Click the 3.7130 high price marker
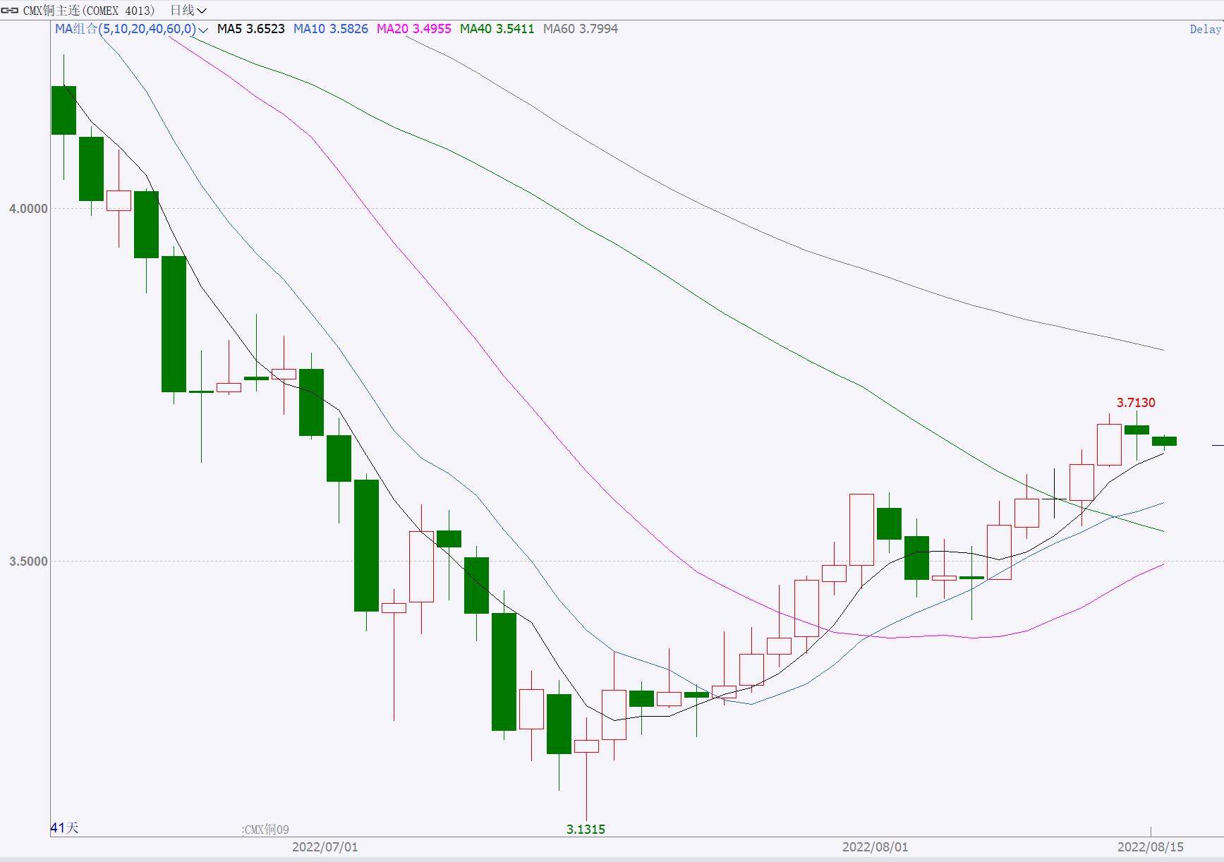Viewport: 1224px width, 862px height. (x=1136, y=403)
